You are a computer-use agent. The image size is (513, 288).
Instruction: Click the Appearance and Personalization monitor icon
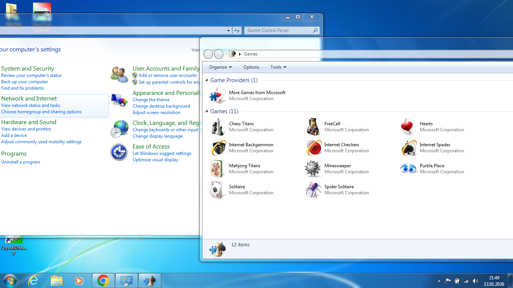point(119,100)
